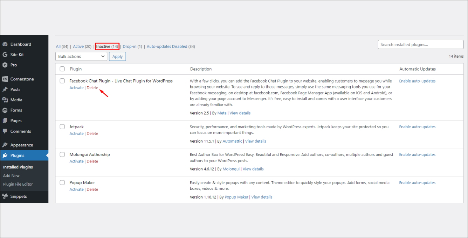Open Installed Plugins submenu item
Screen dimensions: 468x238
(18, 167)
